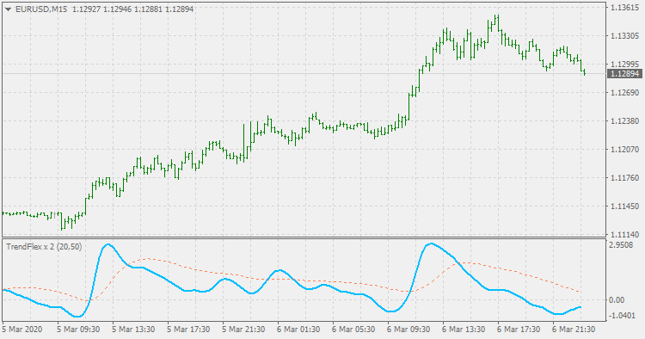This screenshot has height=339, width=645.
Task: Click the current price tag 1.12894
Action: tap(624, 74)
